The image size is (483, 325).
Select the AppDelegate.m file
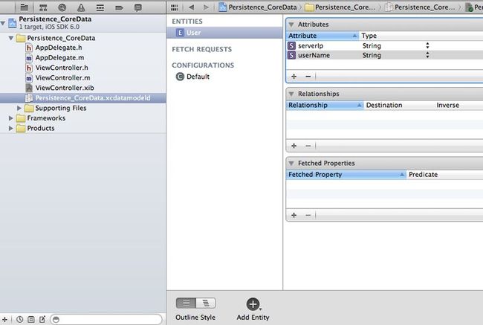tap(59, 58)
